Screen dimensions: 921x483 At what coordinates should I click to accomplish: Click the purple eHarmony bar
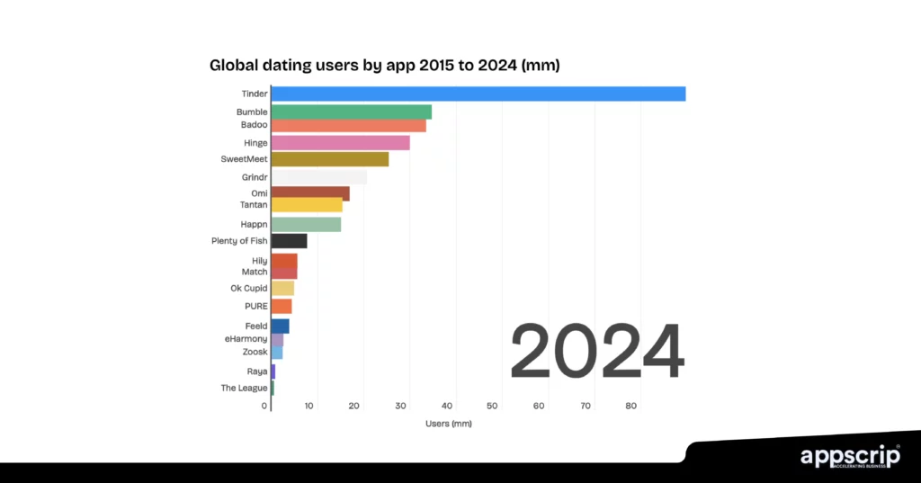277,340
